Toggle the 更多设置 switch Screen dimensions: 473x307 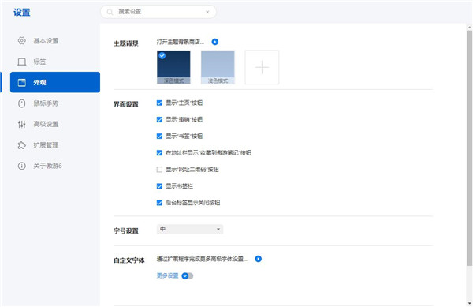click(188, 276)
